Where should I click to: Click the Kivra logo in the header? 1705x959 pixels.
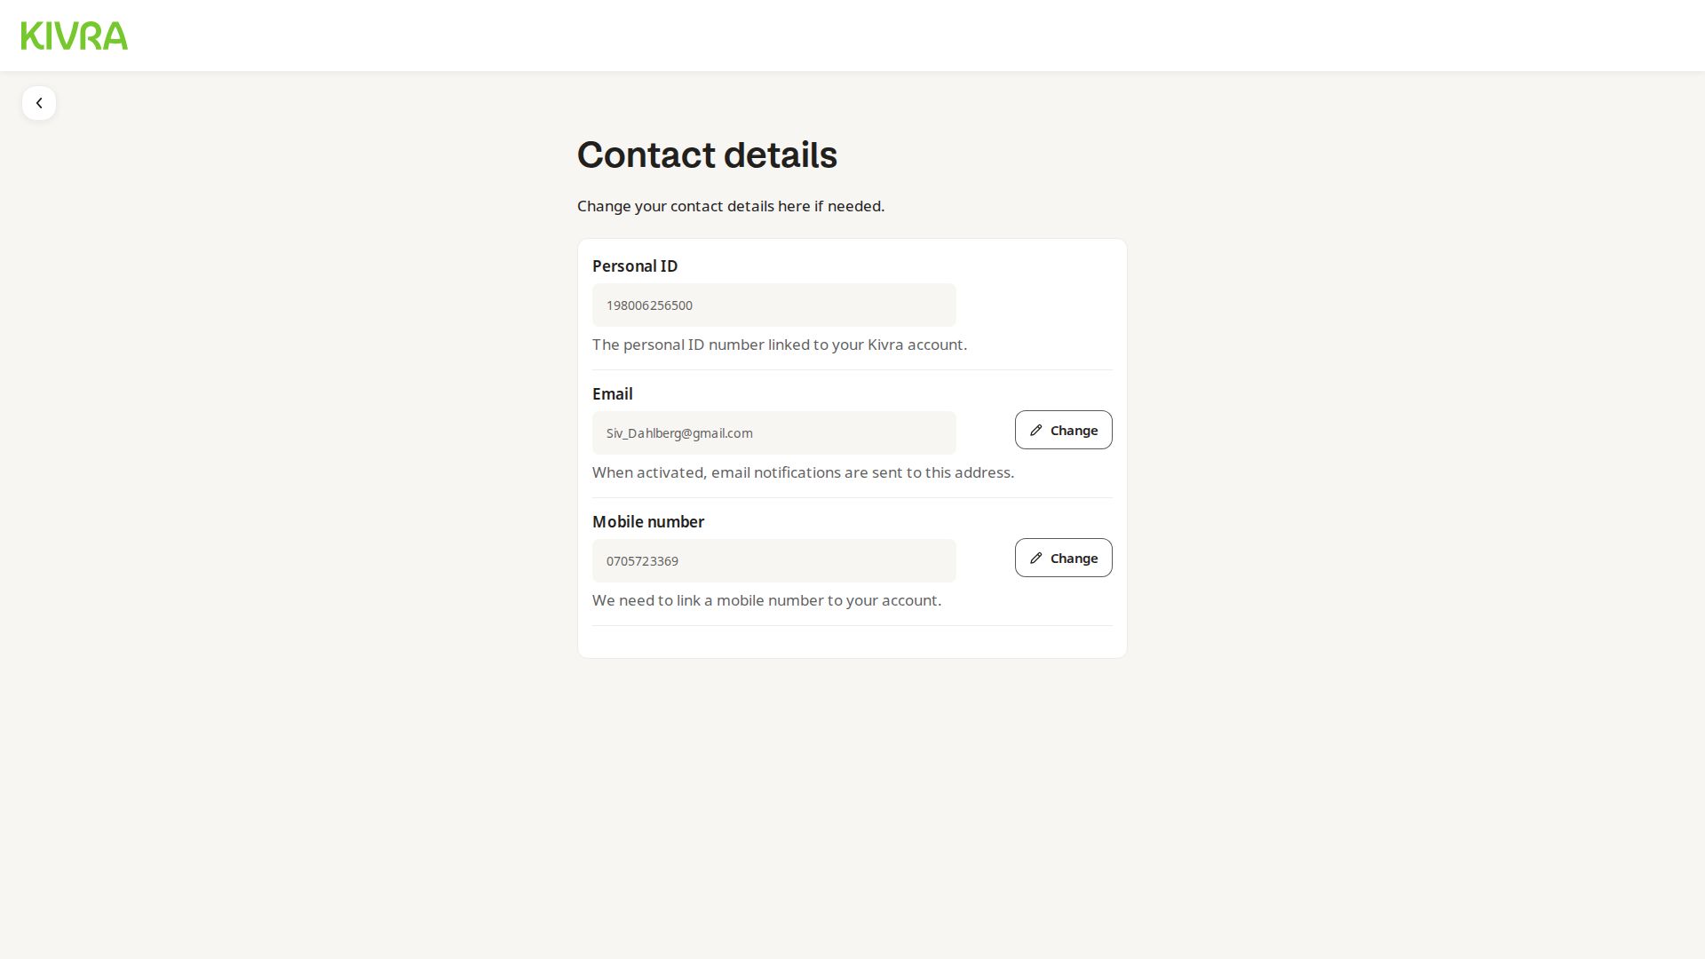click(75, 36)
